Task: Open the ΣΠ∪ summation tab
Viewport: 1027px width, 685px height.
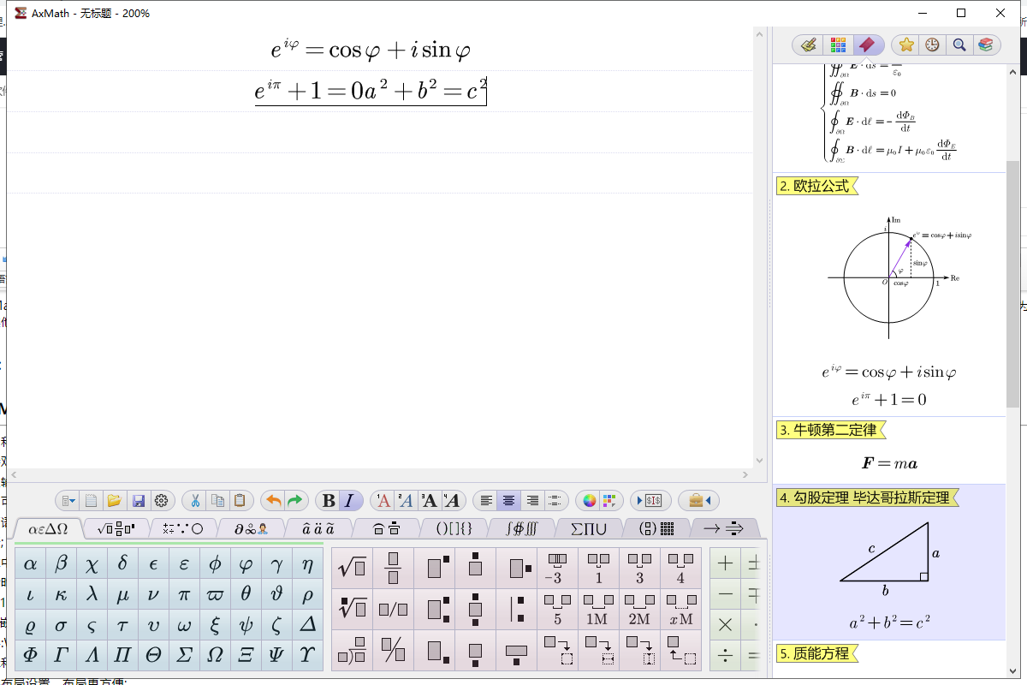Action: 589,528
